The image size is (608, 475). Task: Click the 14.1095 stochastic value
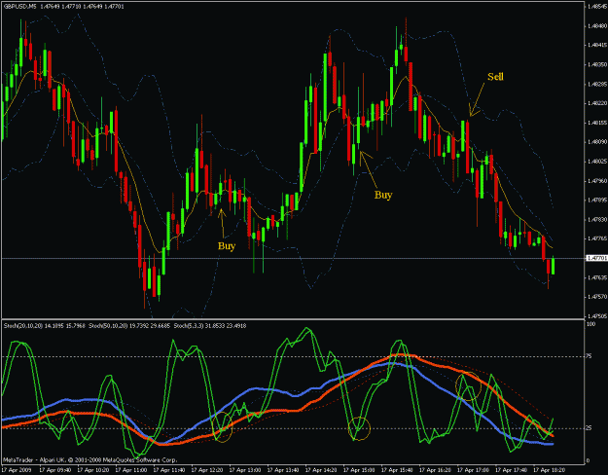54,326
